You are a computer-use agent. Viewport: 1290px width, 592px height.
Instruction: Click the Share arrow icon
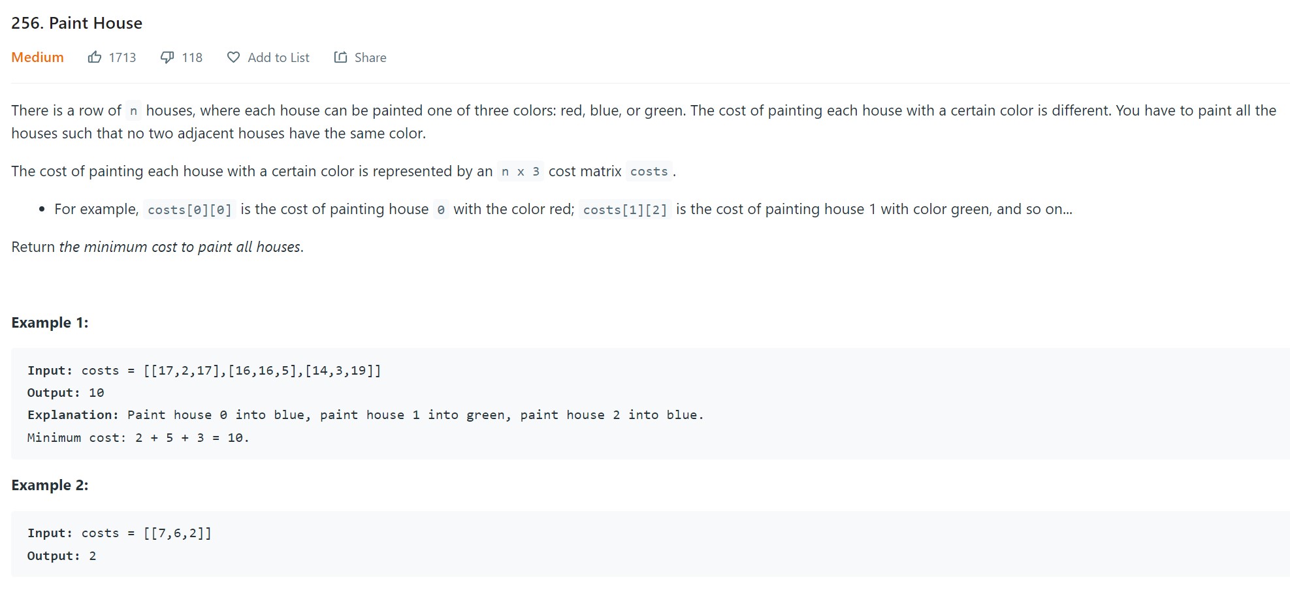pyautogui.click(x=340, y=57)
